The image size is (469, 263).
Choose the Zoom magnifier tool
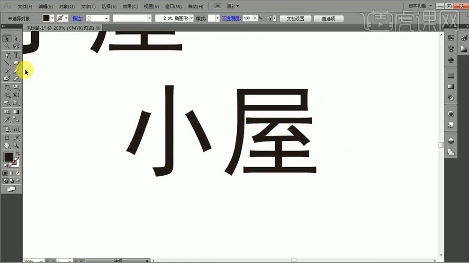click(x=16, y=145)
